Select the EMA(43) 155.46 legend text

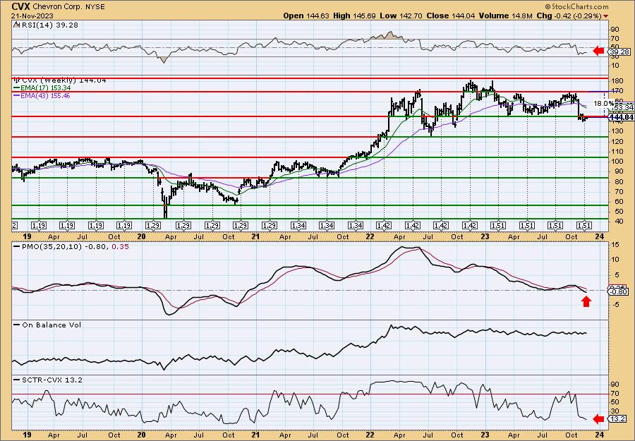click(x=45, y=96)
